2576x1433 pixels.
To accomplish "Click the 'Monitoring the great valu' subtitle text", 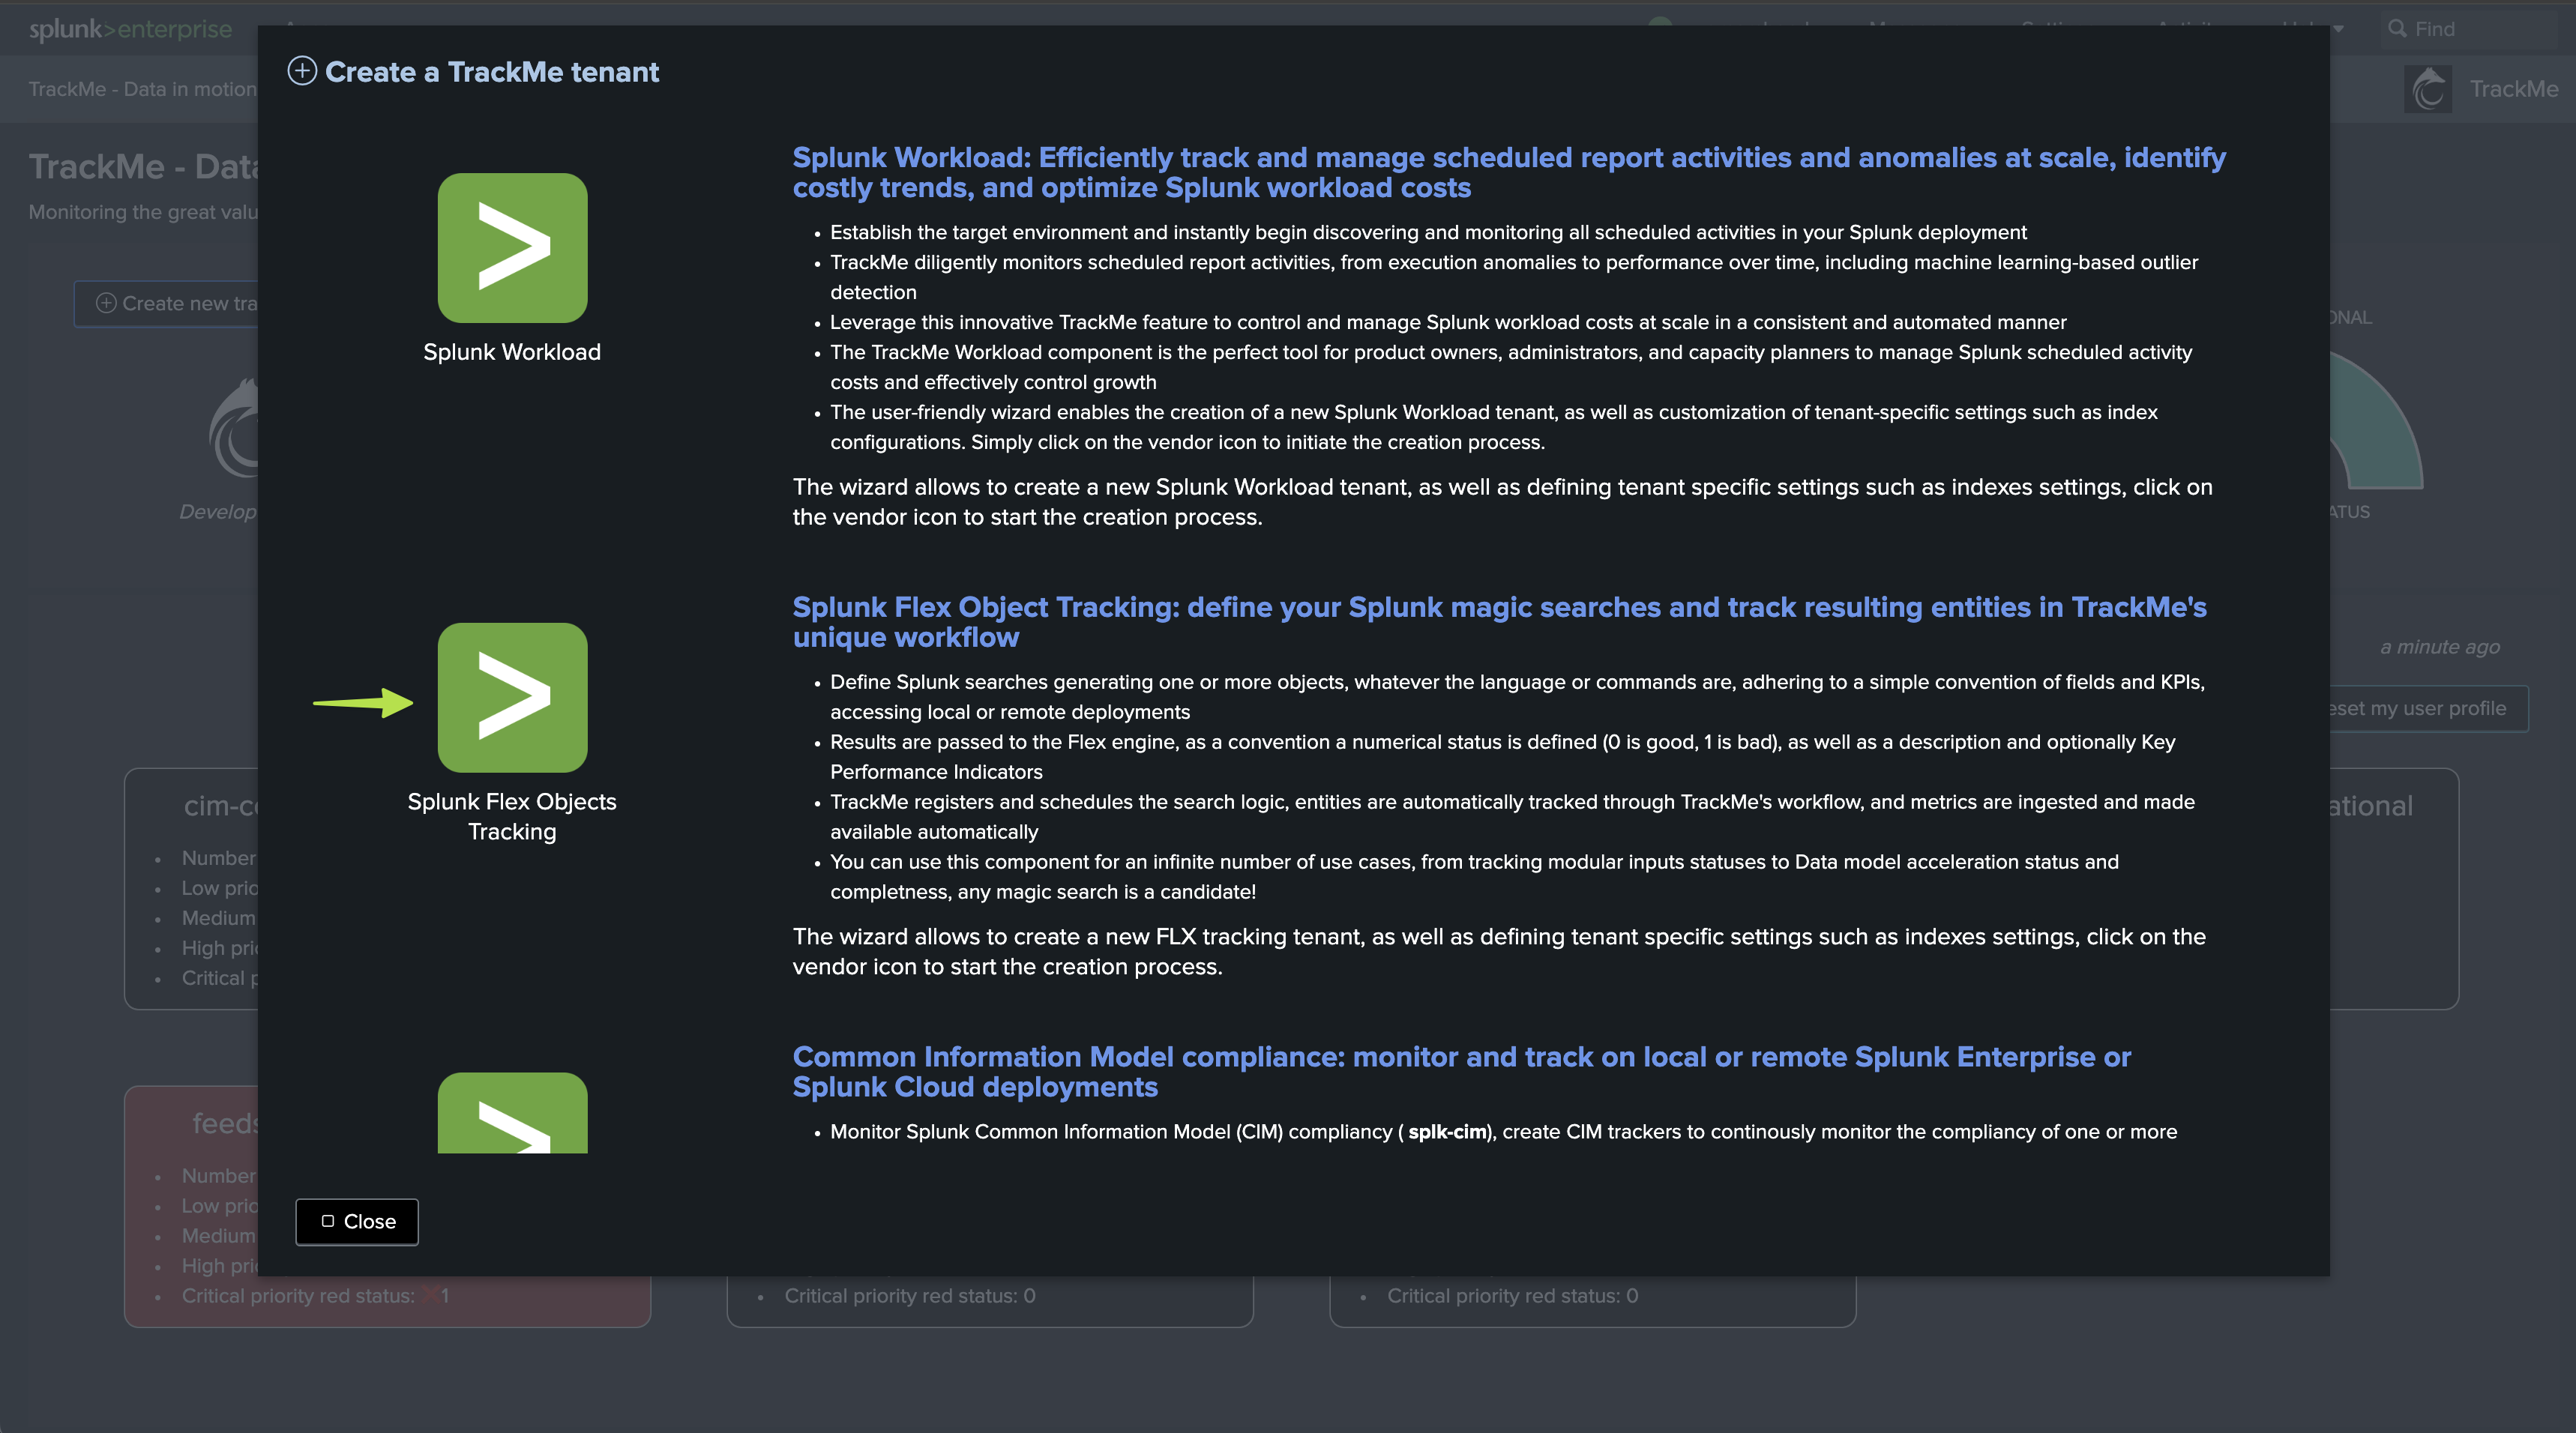I will tap(143, 212).
